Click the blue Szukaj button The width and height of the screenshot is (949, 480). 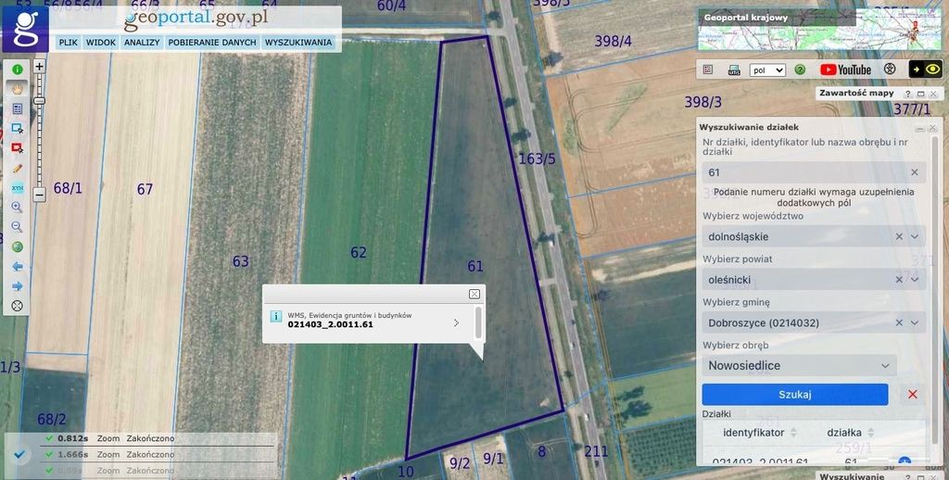point(794,395)
